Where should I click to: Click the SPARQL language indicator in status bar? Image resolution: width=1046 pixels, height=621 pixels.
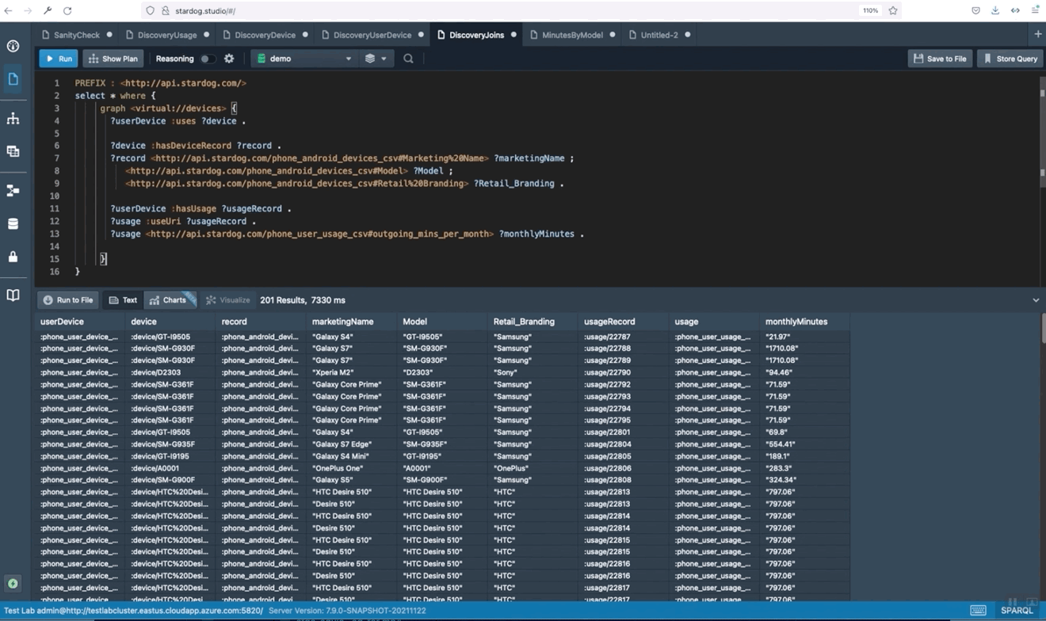pyautogui.click(x=1017, y=611)
